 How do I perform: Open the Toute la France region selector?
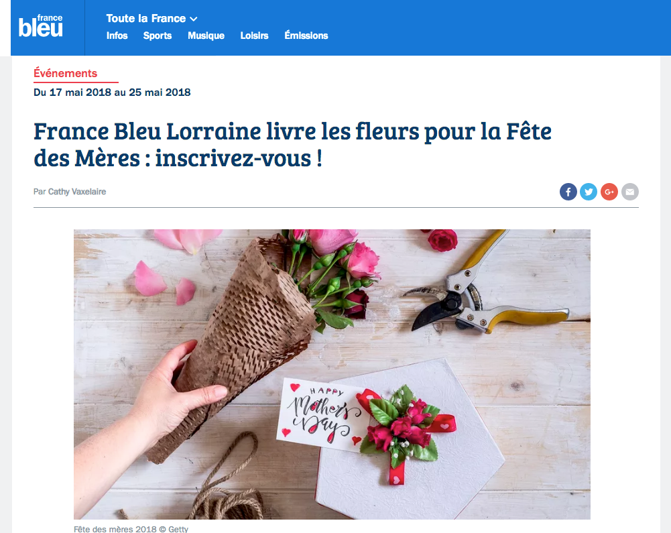point(151,18)
